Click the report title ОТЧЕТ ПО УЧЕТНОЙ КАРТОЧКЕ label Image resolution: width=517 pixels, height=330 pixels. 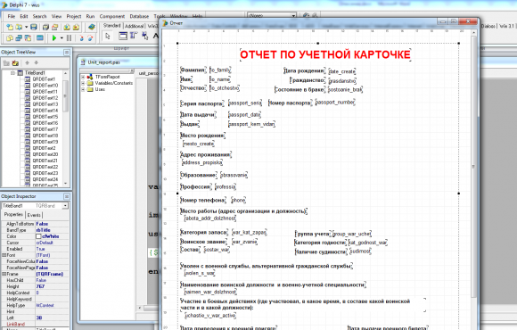[x=325, y=54]
